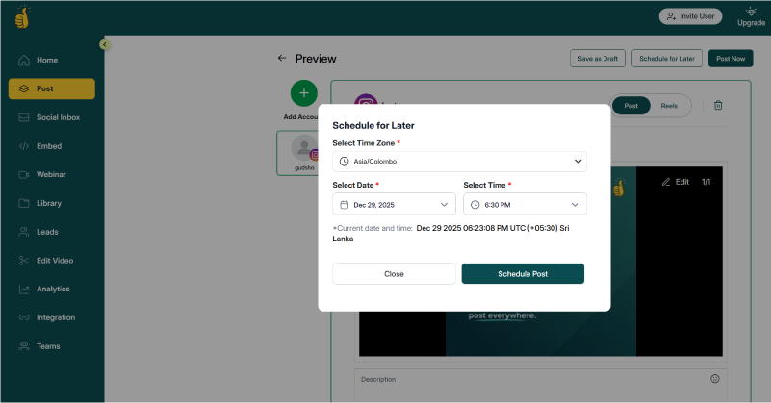Image resolution: width=771 pixels, height=403 pixels.
Task: Open Webinar in the sidebar
Action: [x=52, y=174]
